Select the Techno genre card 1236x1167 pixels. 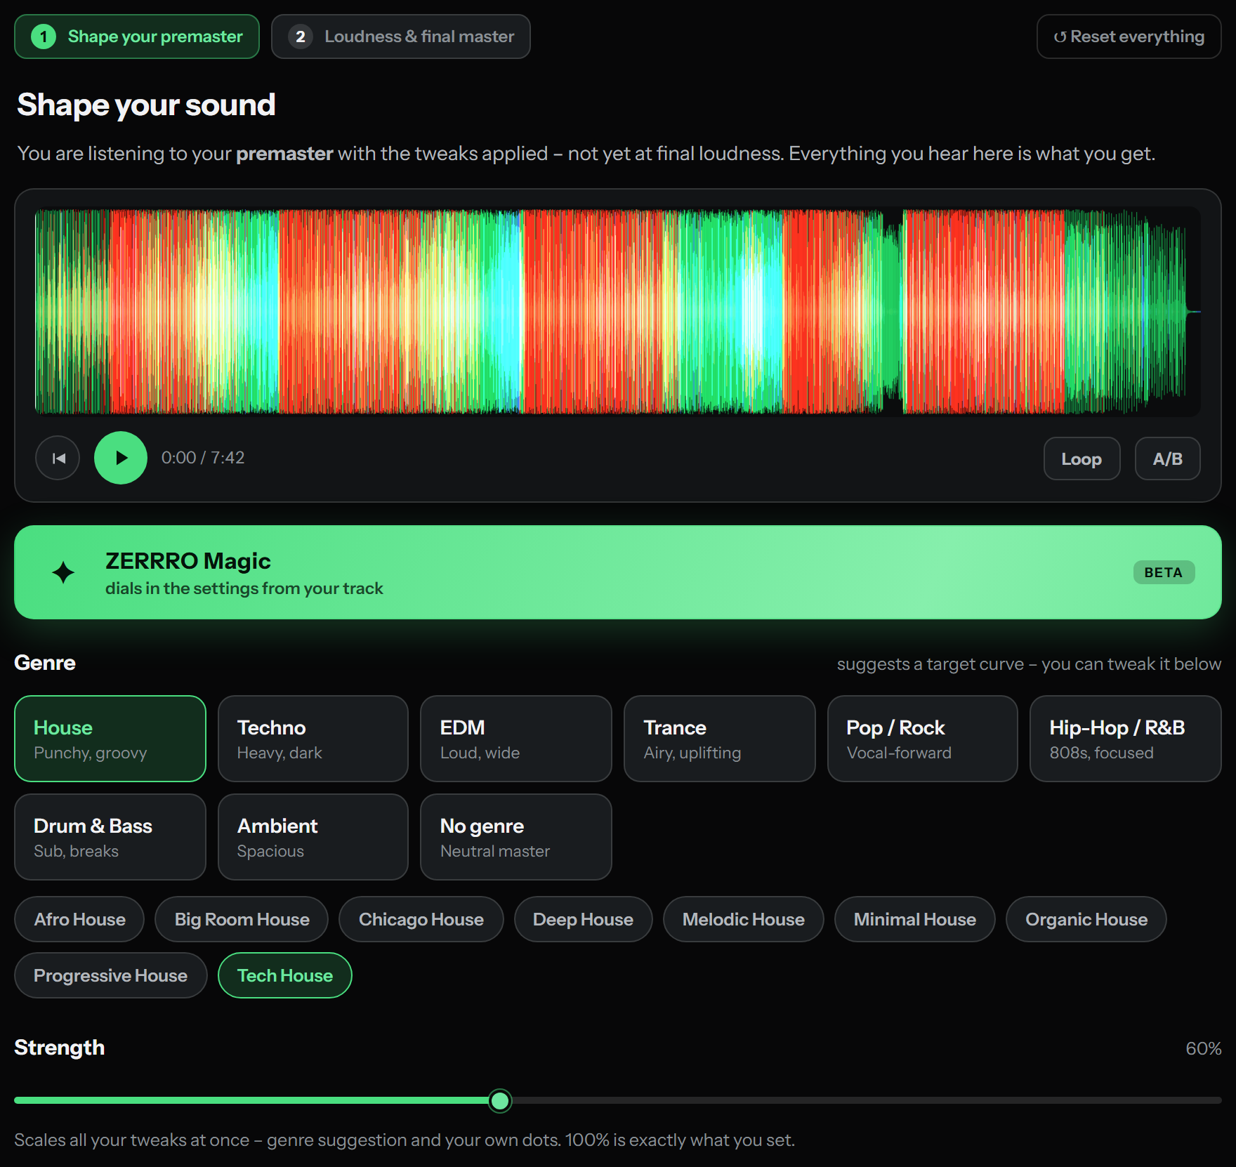coord(313,739)
